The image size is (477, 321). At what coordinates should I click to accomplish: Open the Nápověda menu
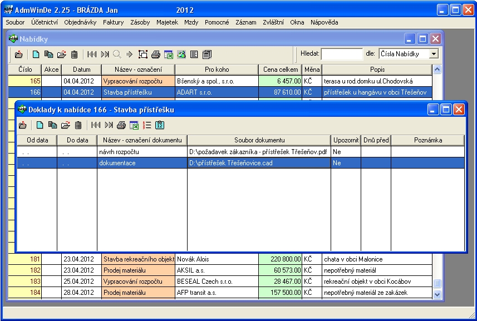[324, 22]
